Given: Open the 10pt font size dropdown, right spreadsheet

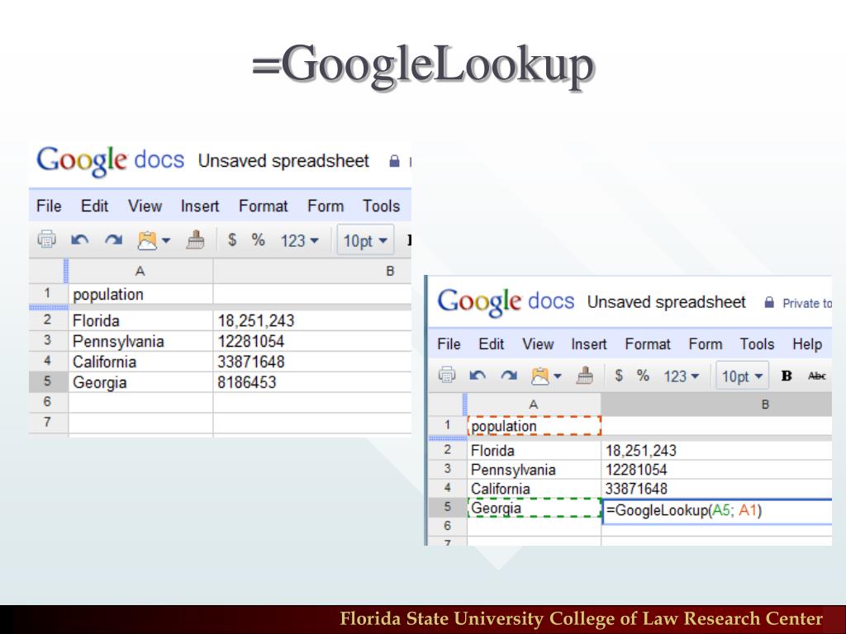Looking at the screenshot, I should (743, 376).
